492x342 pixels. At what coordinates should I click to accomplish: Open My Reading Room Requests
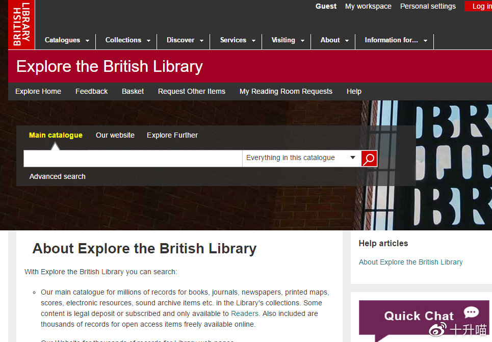pos(286,91)
